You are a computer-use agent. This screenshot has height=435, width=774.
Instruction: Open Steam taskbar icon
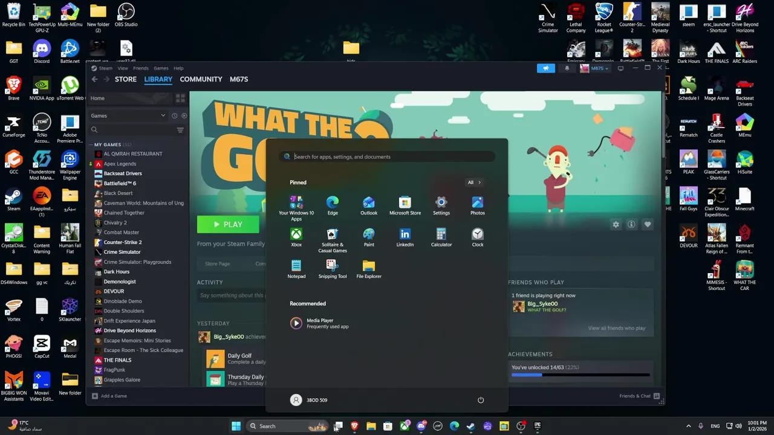[470, 427]
